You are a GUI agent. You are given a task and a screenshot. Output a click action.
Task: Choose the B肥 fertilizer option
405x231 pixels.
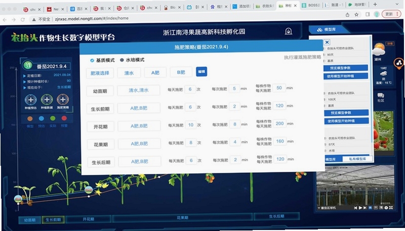[181, 72]
